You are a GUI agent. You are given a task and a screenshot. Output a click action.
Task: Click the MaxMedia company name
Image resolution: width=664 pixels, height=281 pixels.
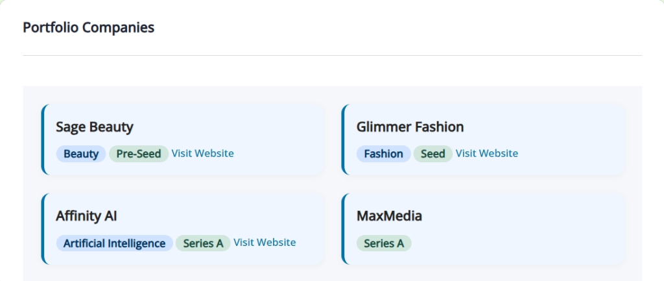click(389, 215)
